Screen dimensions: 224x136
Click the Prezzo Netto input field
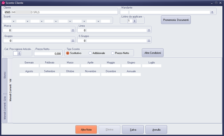(48, 54)
